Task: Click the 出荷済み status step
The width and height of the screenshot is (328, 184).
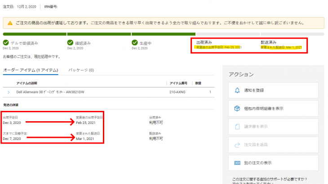Action: pos(205,42)
